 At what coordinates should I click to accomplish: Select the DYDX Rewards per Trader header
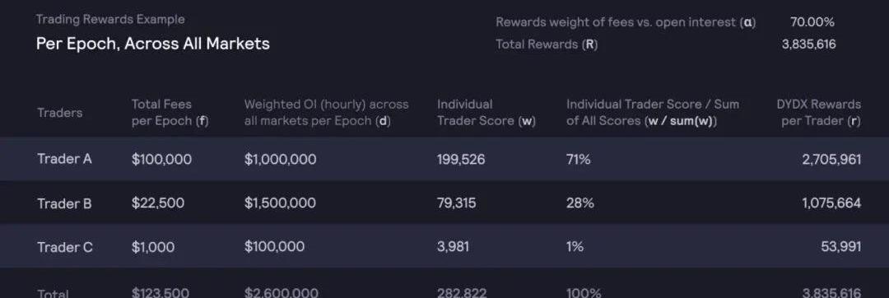819,113
